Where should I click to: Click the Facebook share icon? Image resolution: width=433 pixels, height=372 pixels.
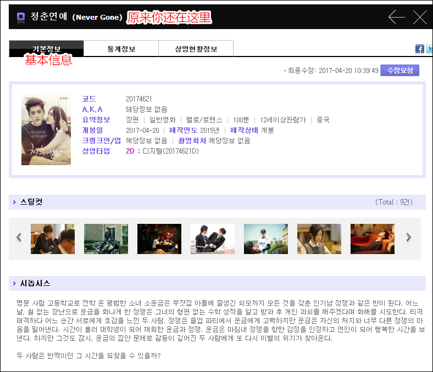tap(420, 49)
